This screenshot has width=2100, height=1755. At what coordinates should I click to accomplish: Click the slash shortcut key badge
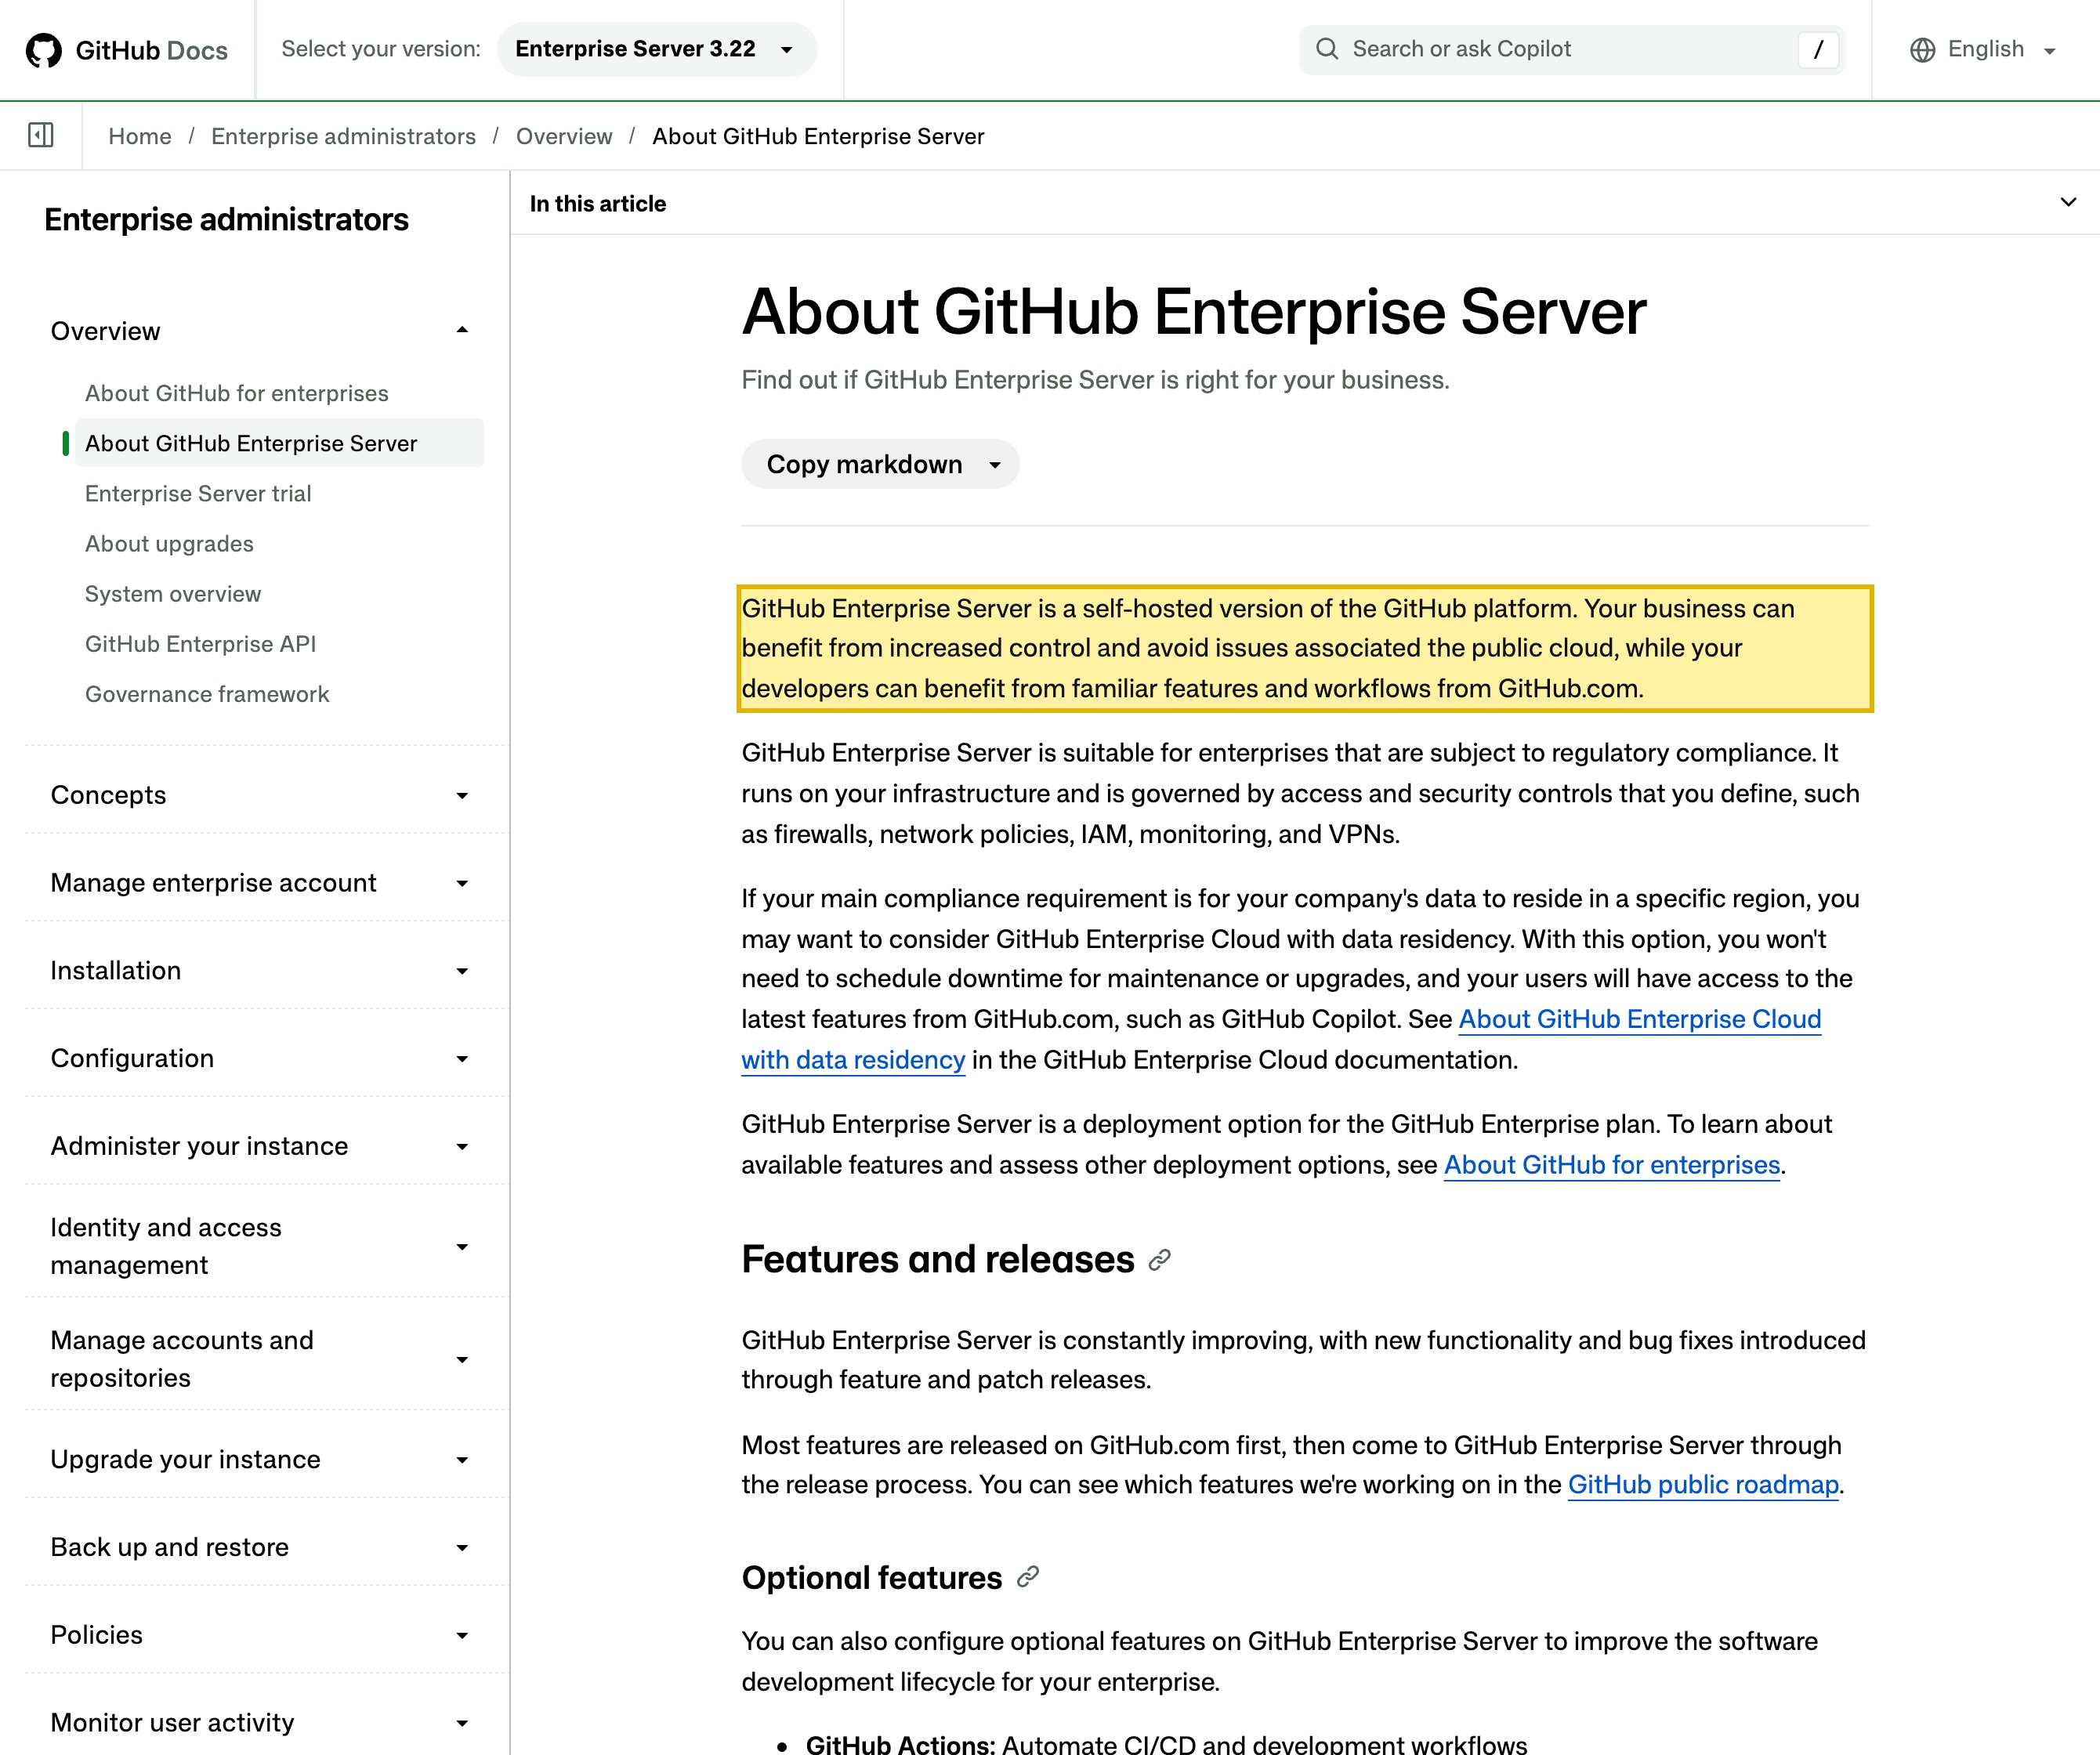click(1818, 50)
